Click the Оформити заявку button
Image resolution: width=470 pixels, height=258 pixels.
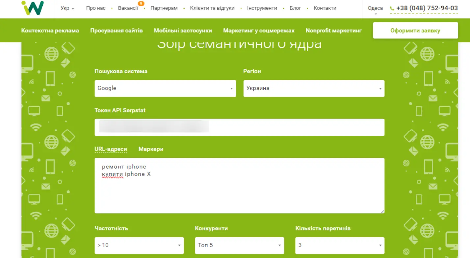(415, 31)
